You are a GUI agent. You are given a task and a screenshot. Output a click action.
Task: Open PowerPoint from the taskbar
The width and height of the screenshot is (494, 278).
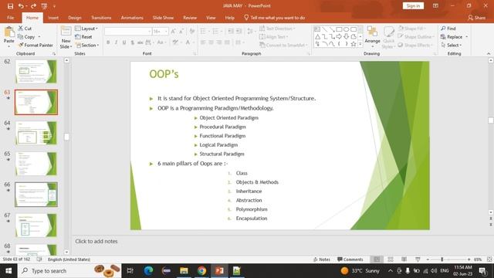click(219, 270)
